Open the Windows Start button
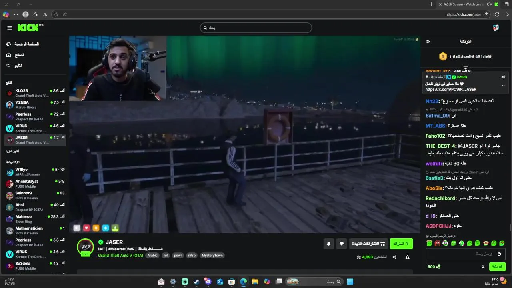This screenshot has height=288, width=512. (x=350, y=282)
